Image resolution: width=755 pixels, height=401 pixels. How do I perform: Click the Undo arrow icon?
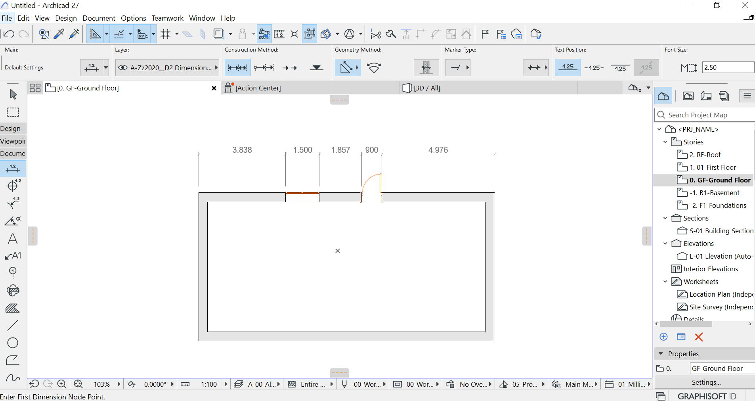[x=9, y=34]
